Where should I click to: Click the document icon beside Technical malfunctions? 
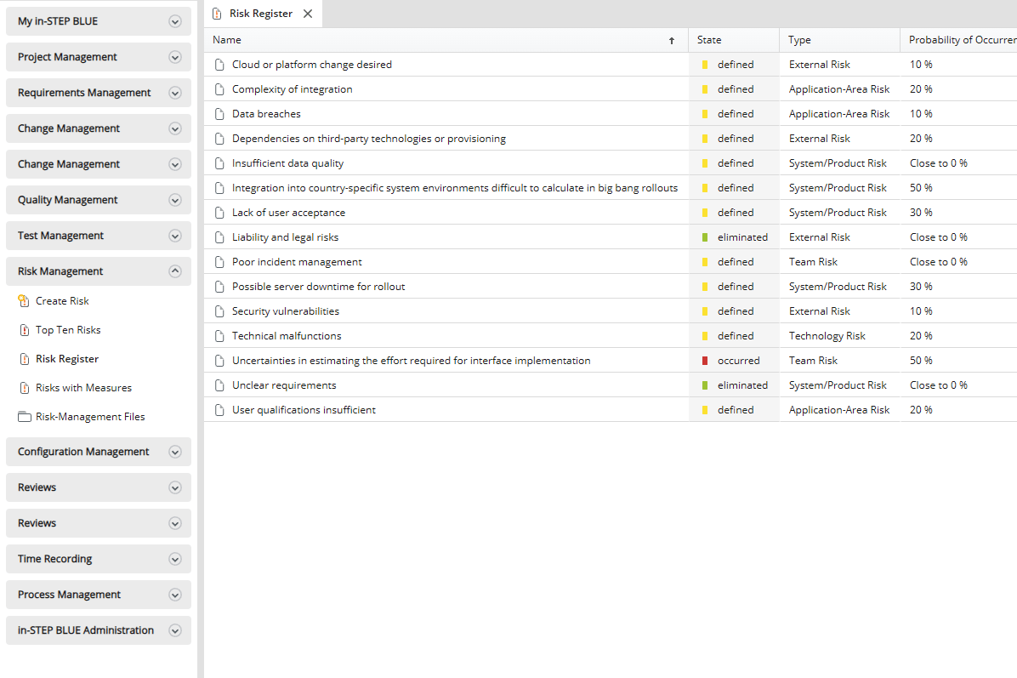click(x=219, y=335)
